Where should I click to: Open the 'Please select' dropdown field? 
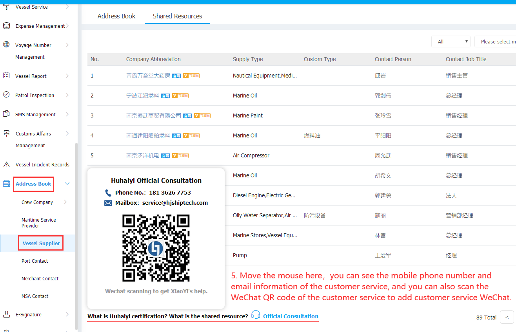495,41
